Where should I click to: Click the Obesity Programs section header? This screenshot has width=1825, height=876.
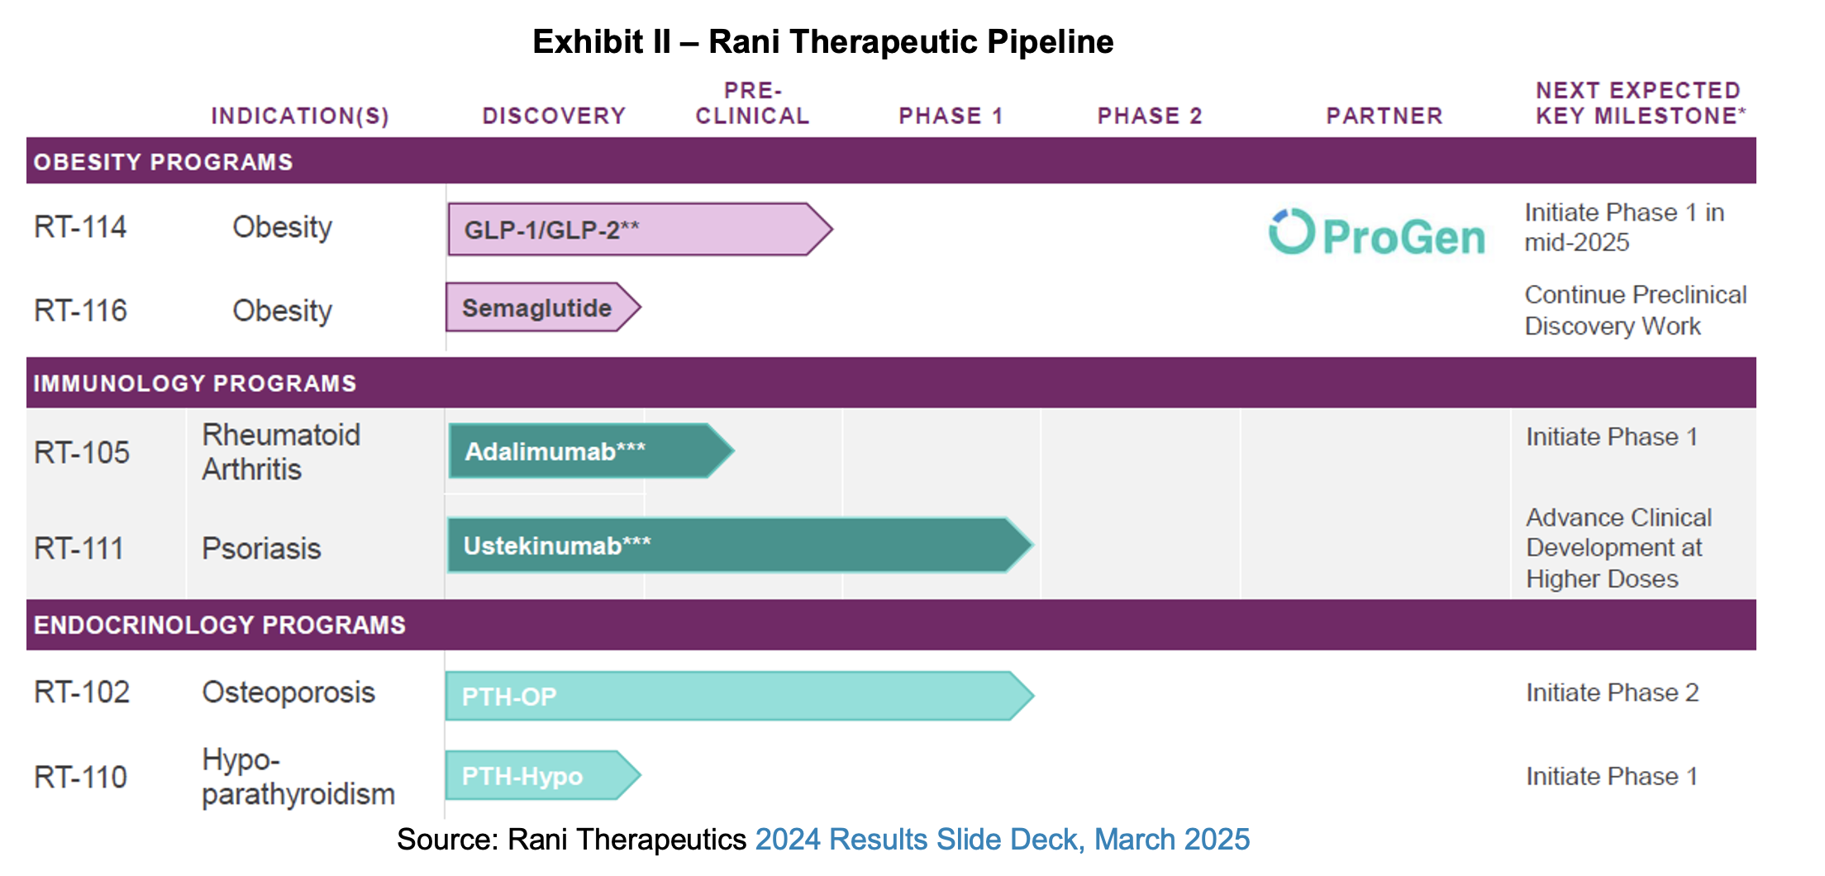tap(164, 162)
